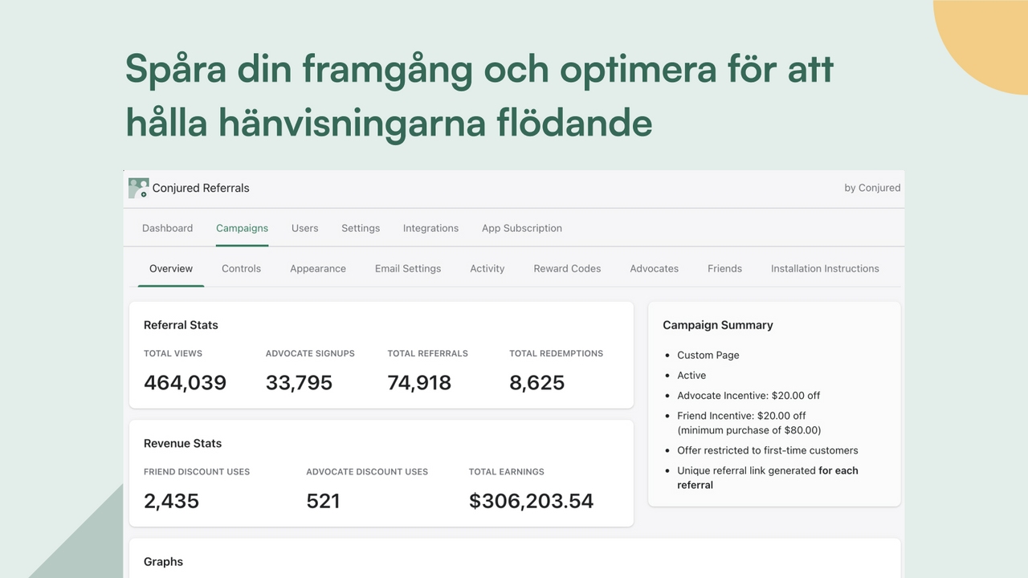The width and height of the screenshot is (1028, 578).
Task: Select the Campaigns tab
Action: coord(242,228)
